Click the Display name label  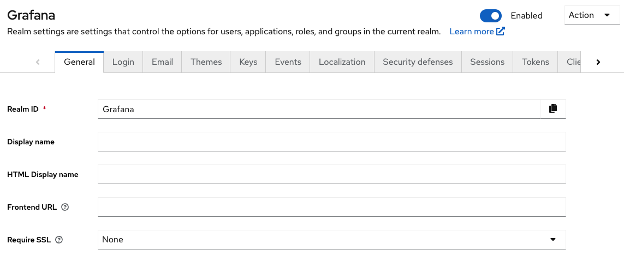[x=31, y=142]
